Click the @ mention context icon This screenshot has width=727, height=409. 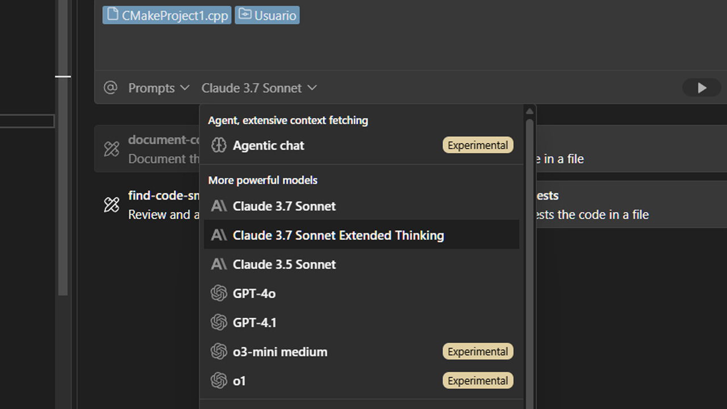[x=110, y=87]
